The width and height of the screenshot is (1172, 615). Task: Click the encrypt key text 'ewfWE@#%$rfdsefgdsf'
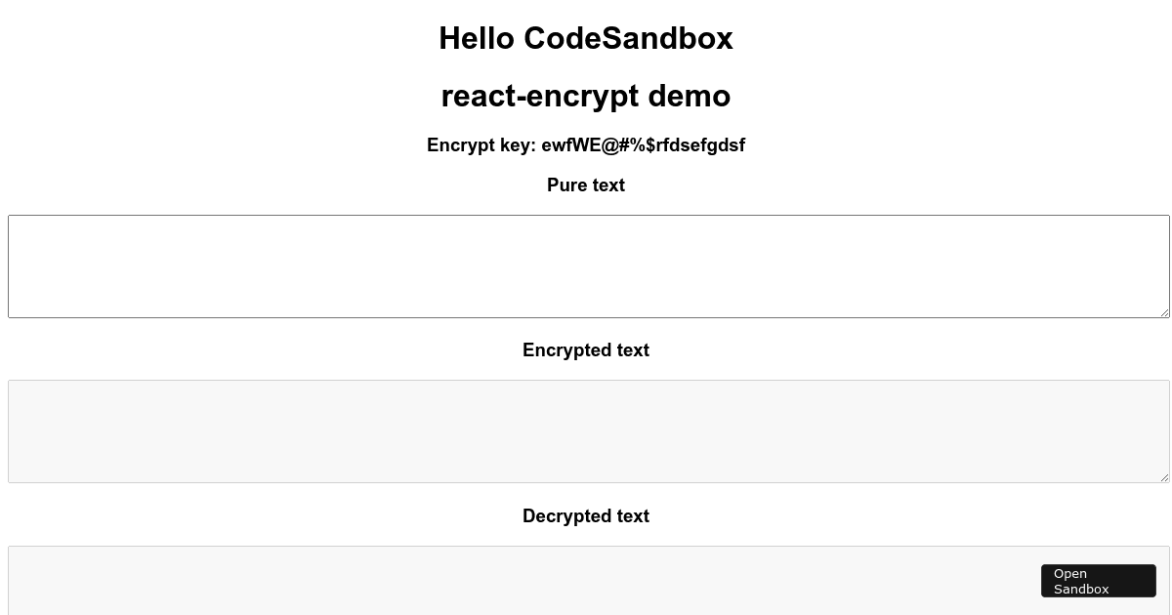click(x=644, y=144)
